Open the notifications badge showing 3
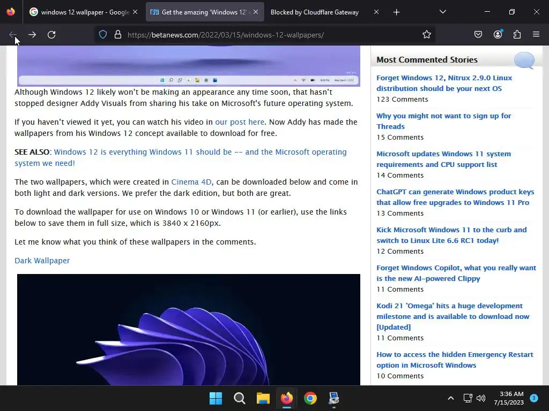 (533, 398)
